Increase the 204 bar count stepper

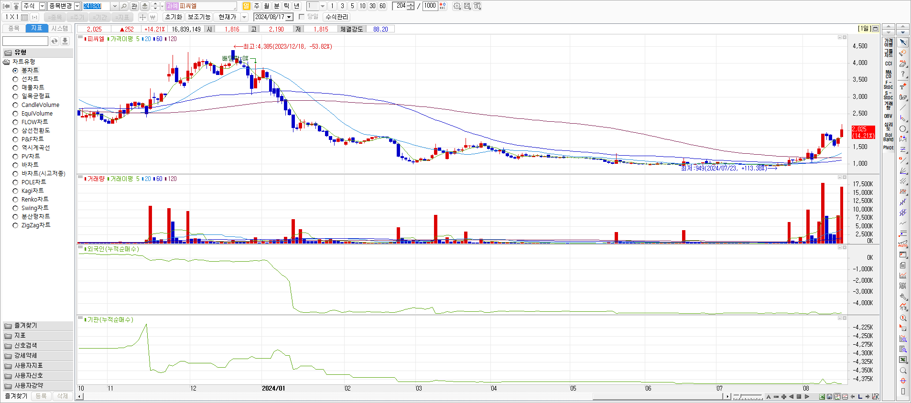412,4
